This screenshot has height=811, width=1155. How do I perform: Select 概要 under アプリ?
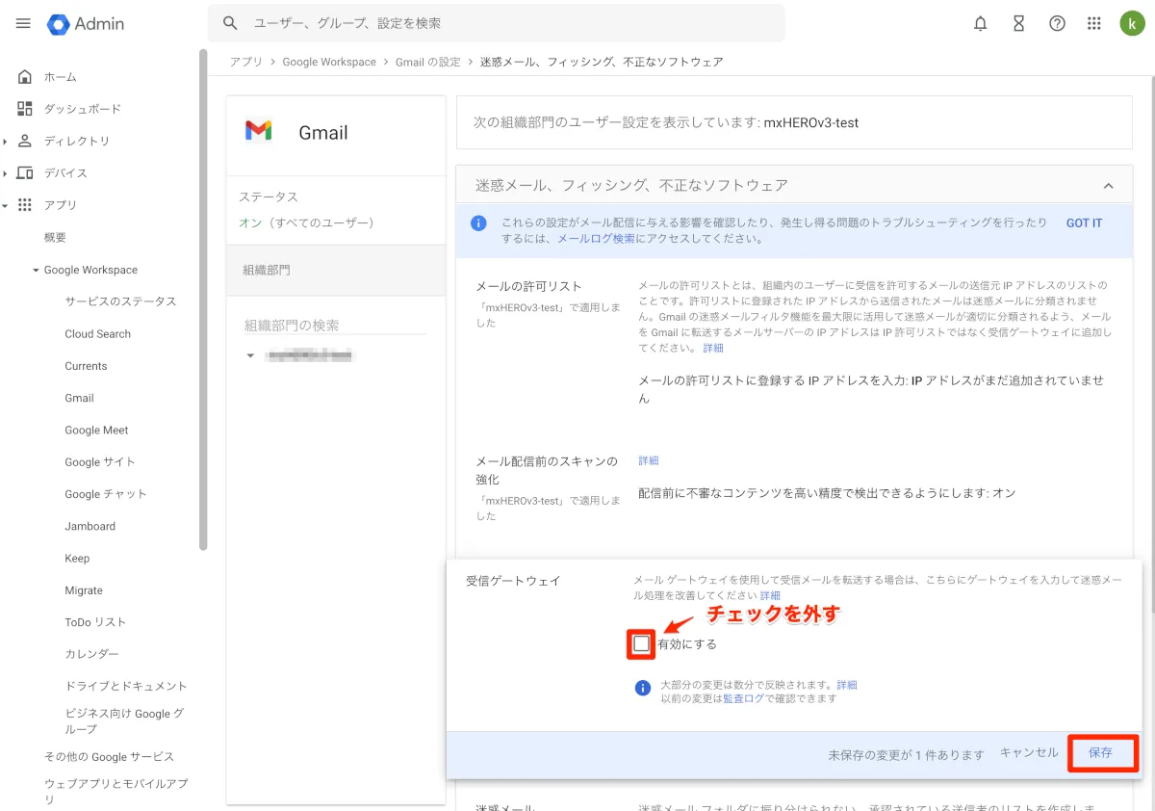click(x=55, y=237)
